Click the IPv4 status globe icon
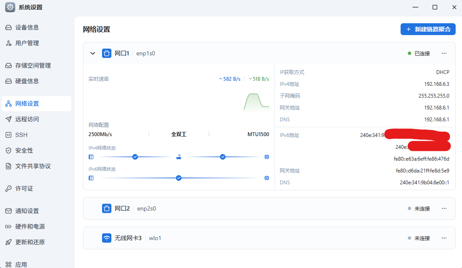This screenshot has width=462, height=268. 267,157
